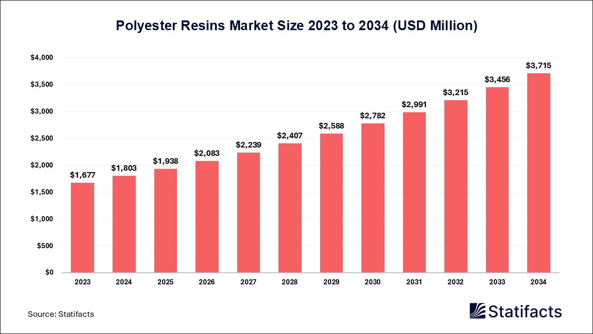Click the $0 y-axis label
Viewport: 593px width, 334px height.
50,273
